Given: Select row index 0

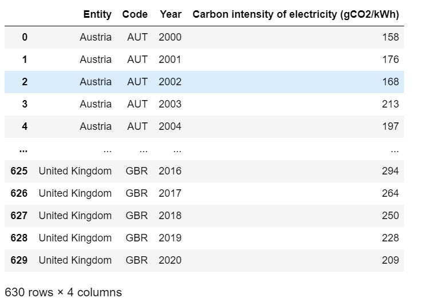Looking at the screenshot, I should (x=25, y=37).
